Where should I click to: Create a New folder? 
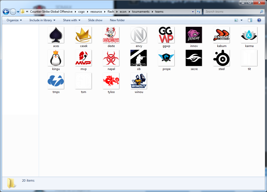(117, 20)
